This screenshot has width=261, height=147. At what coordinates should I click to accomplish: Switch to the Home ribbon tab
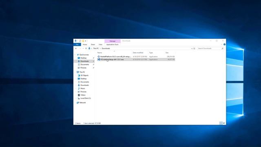coord(85,45)
